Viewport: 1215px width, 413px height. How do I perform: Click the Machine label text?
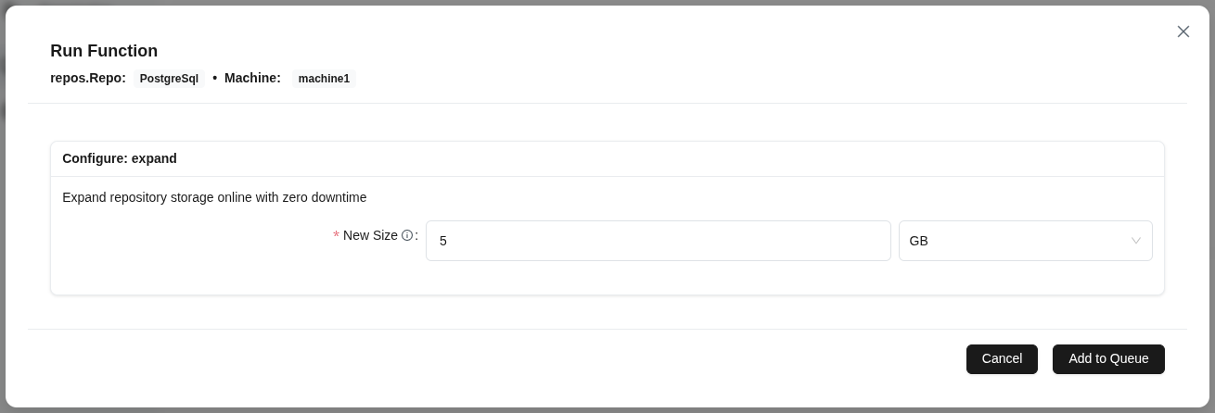tap(252, 78)
